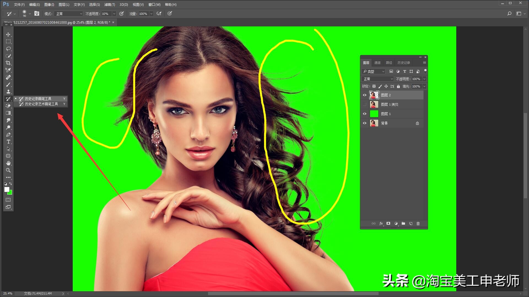Expand the brush 不透明度 10% dropdown arrow

[114, 14]
